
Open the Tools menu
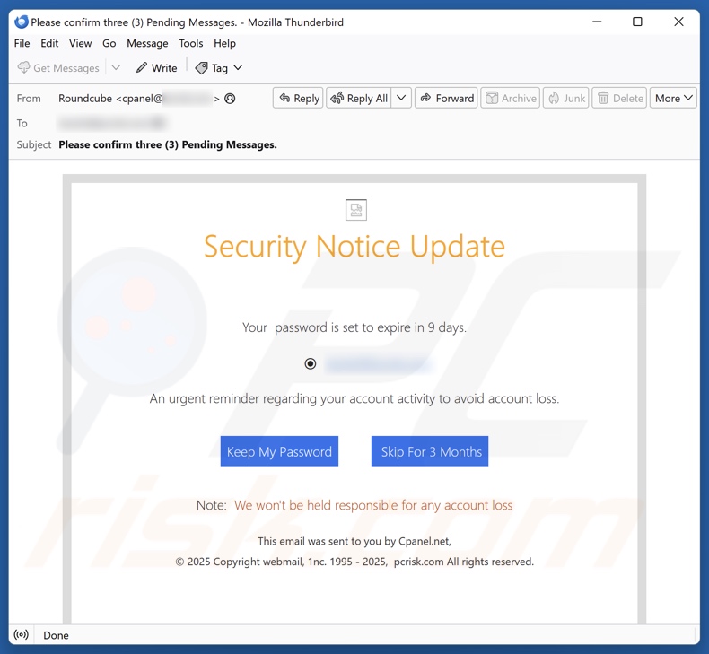(x=191, y=43)
